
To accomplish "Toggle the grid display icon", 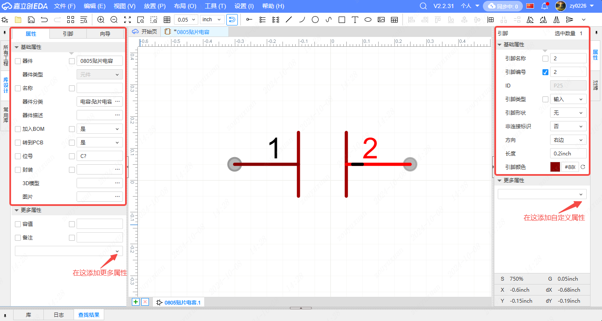I will (167, 20).
